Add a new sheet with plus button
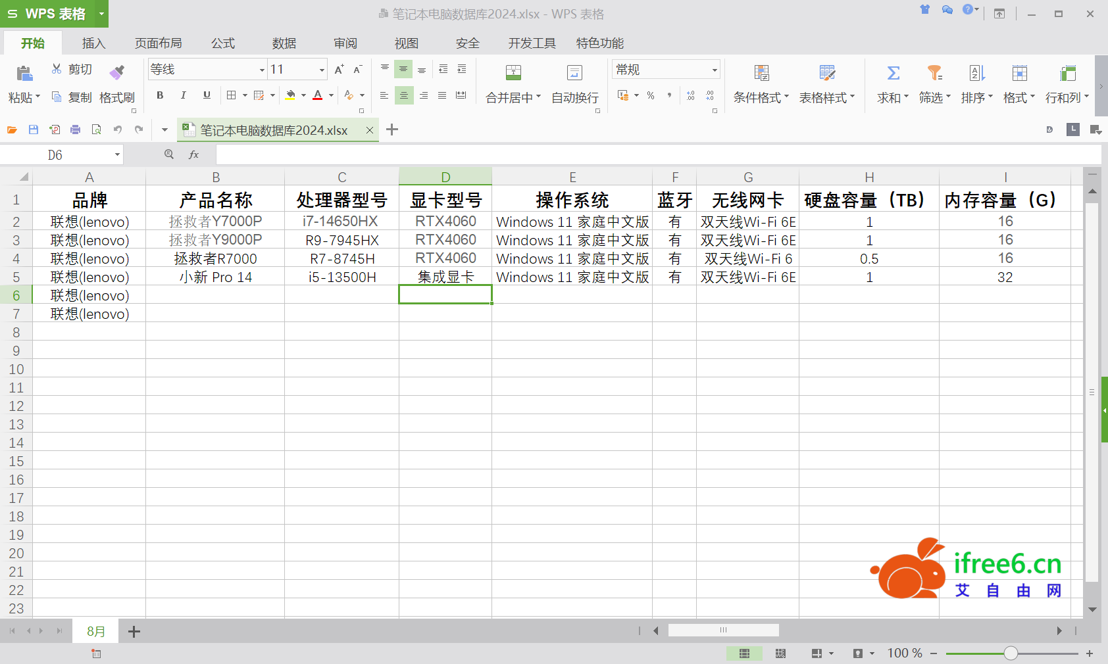The height and width of the screenshot is (664, 1108). click(x=134, y=632)
